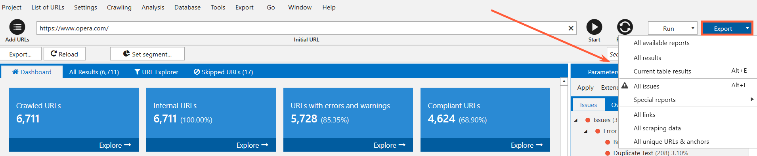Click Explore on URLs with errors card
The height and width of the screenshot is (156, 757).
tap(389, 145)
